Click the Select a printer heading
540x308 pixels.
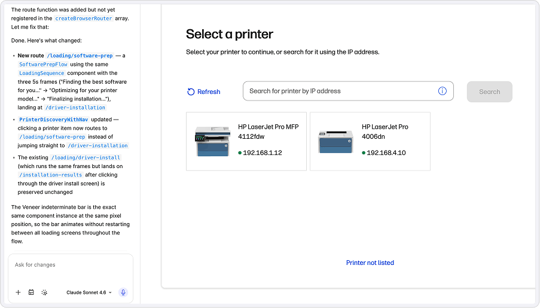tap(230, 34)
